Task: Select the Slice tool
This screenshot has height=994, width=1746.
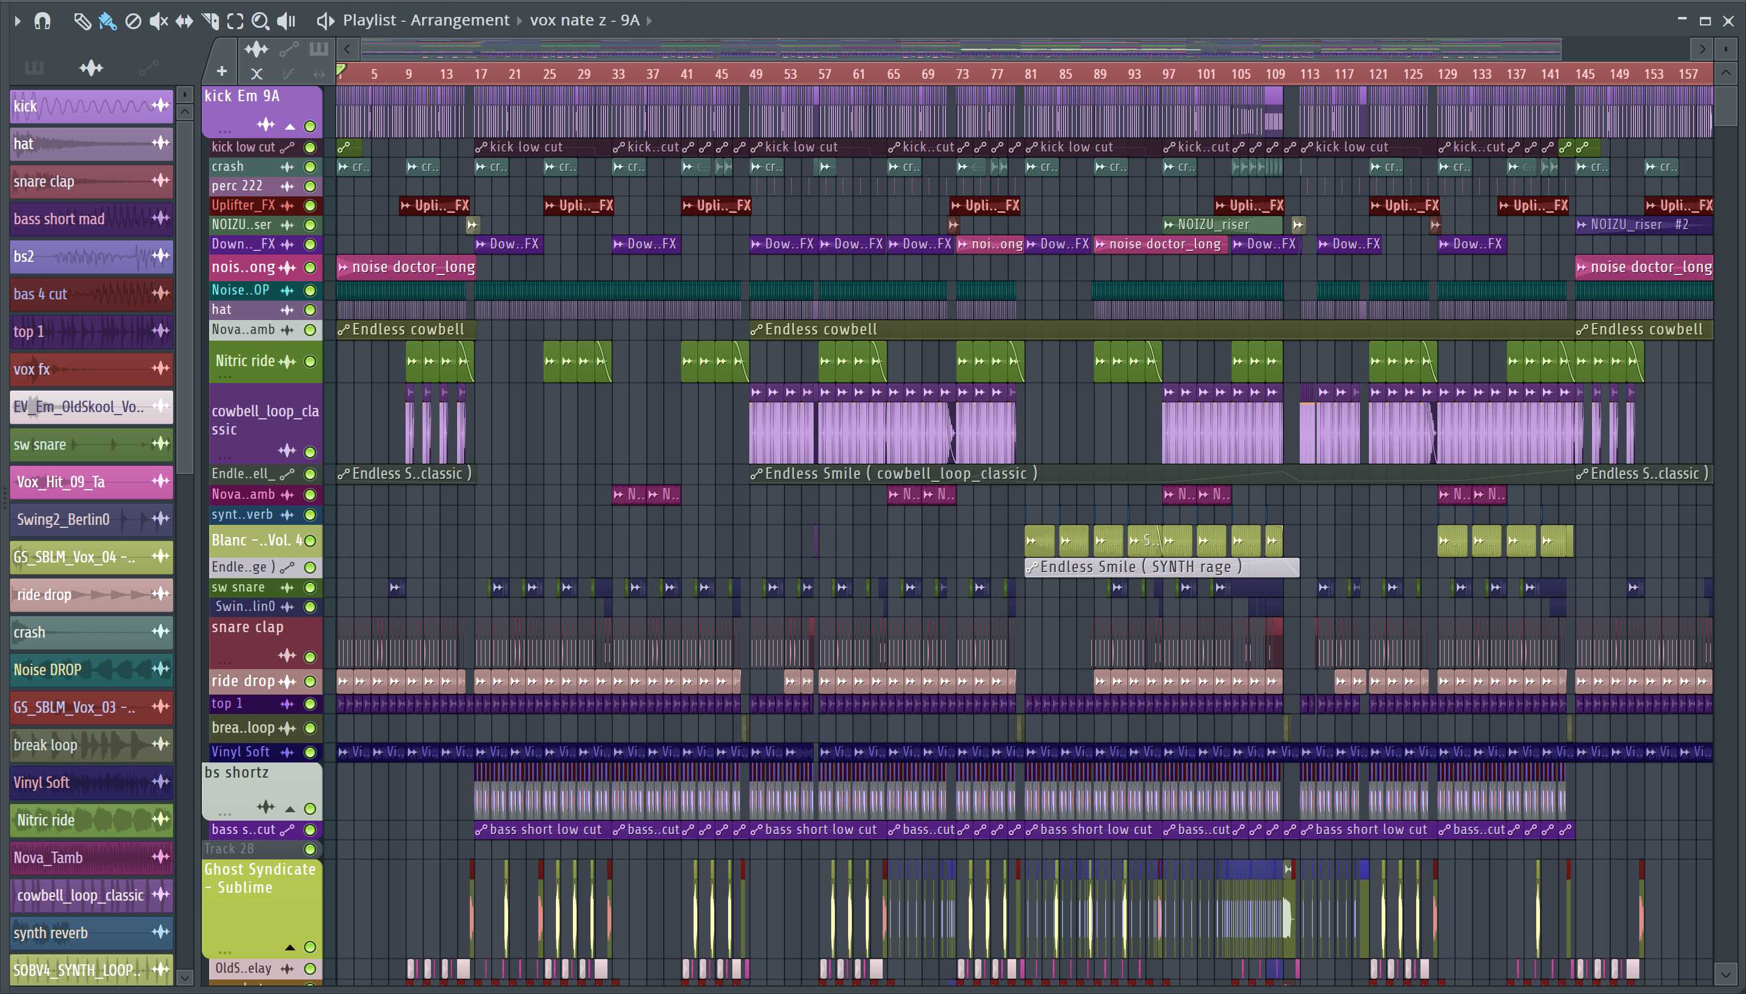Action: tap(210, 21)
